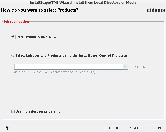Viewport: 166px width, 132px height.
Task: Click the question mark help button
Action: (7, 128)
